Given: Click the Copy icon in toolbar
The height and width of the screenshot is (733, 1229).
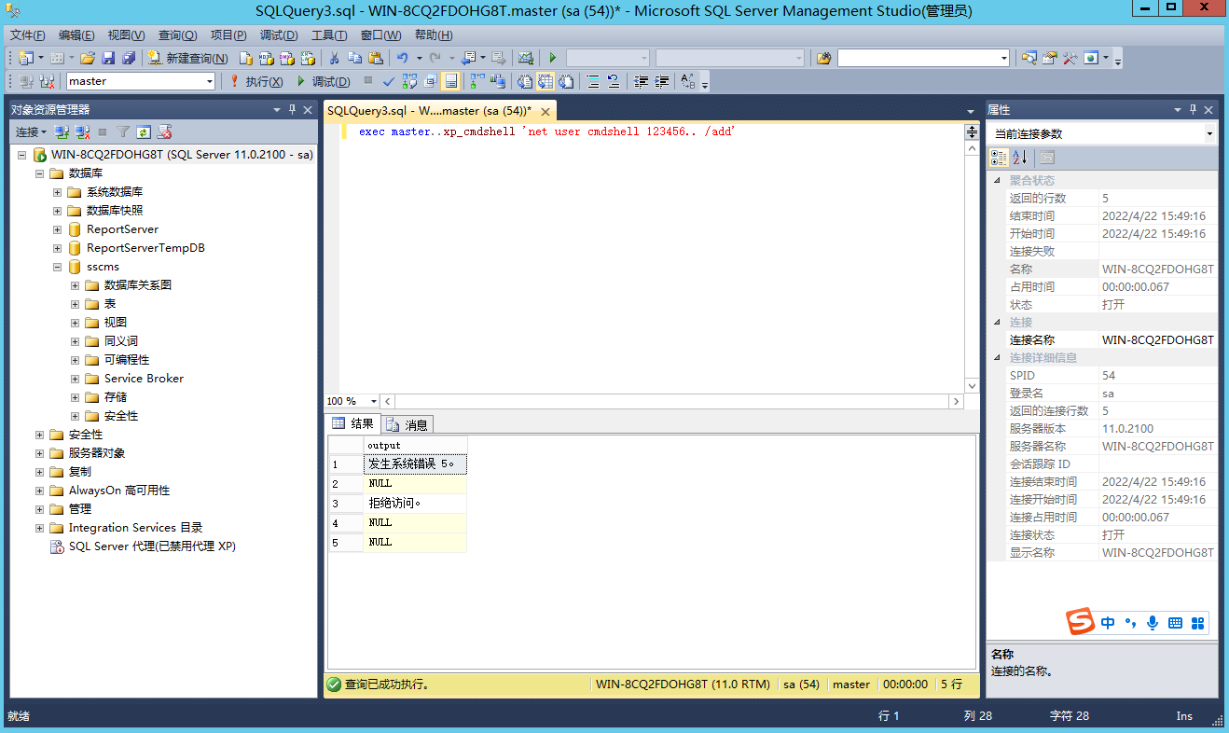Looking at the screenshot, I should pos(354,58).
